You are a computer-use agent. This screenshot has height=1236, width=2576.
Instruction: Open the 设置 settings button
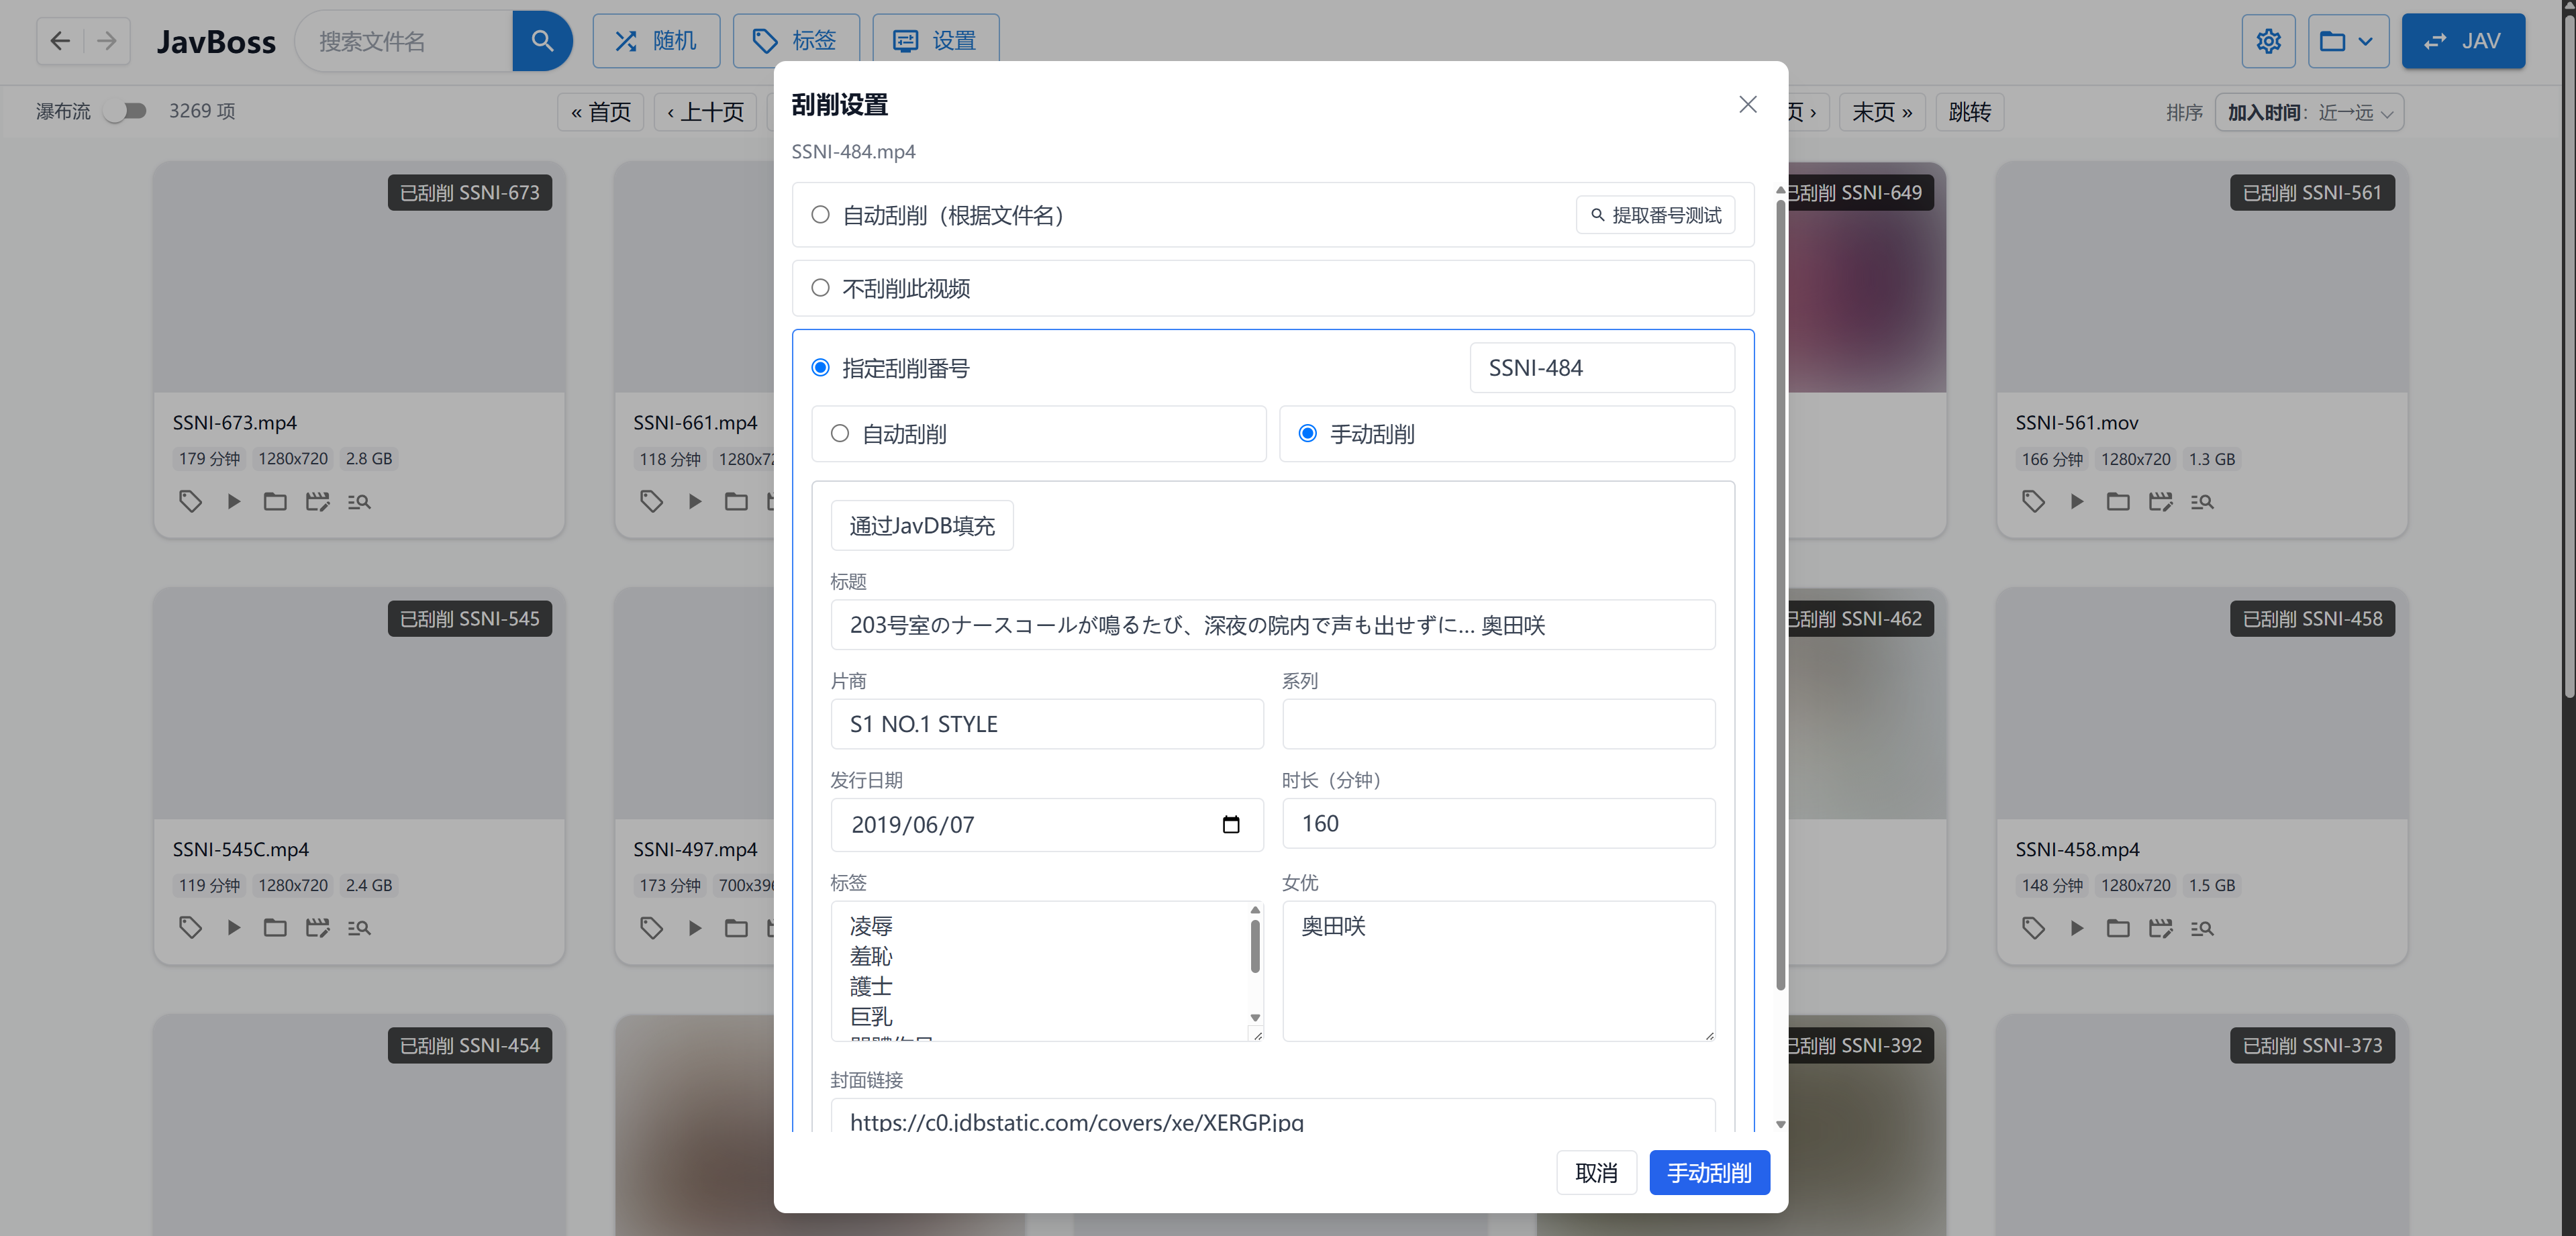935,41
